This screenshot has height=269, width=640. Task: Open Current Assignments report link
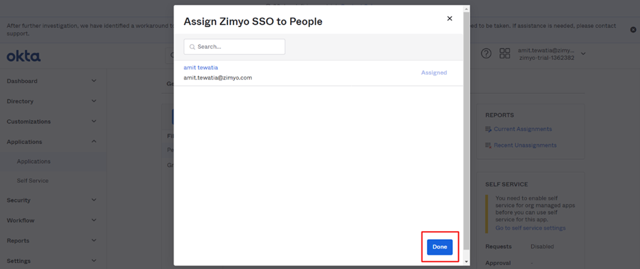tap(523, 129)
